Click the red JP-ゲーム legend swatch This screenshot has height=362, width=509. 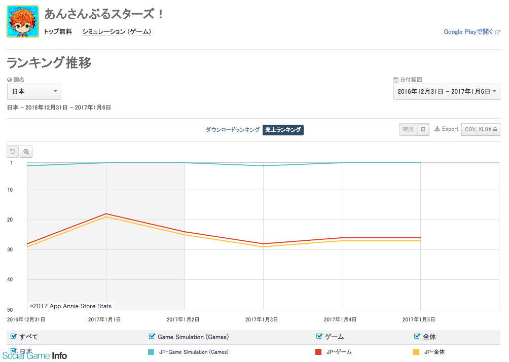click(318, 352)
